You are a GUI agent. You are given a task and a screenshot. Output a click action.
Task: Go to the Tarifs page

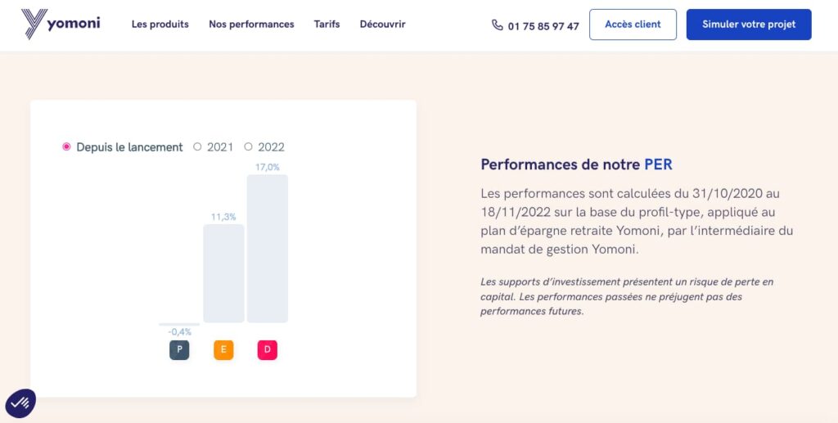point(327,25)
